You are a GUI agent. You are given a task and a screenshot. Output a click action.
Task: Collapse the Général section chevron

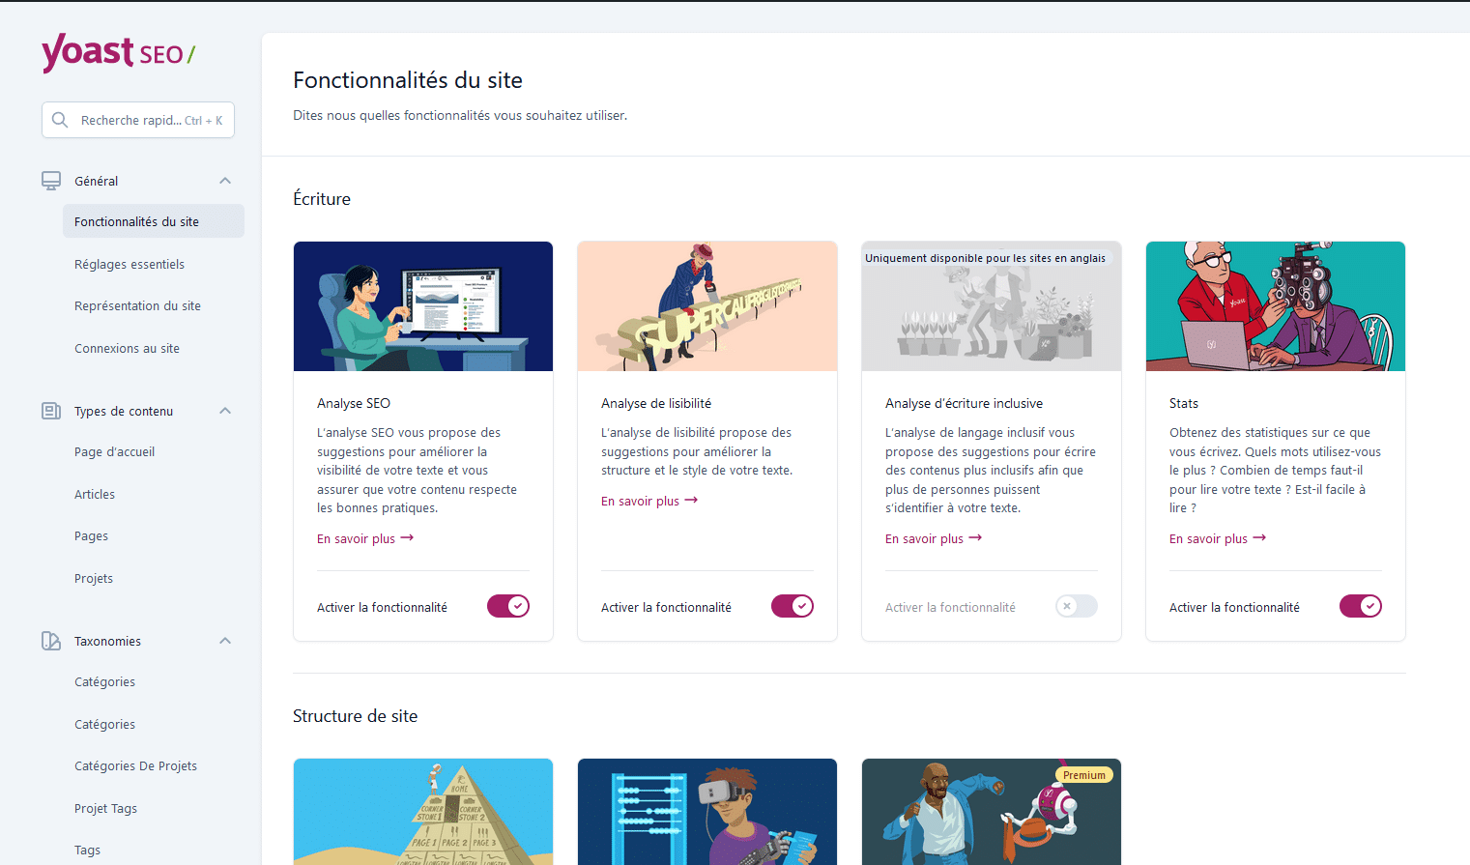pyautogui.click(x=225, y=181)
